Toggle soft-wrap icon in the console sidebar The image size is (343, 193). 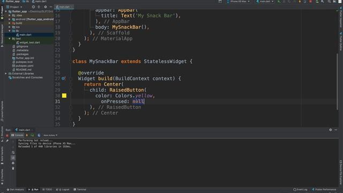[x=13, y=152]
